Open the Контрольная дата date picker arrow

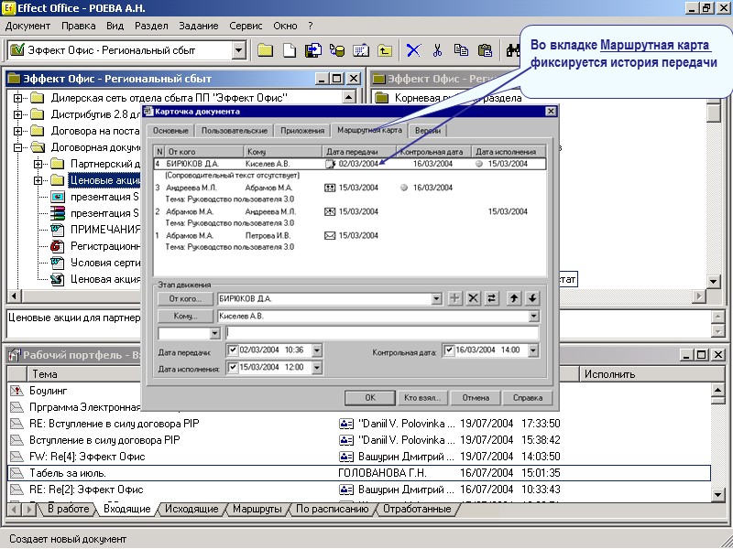click(533, 350)
